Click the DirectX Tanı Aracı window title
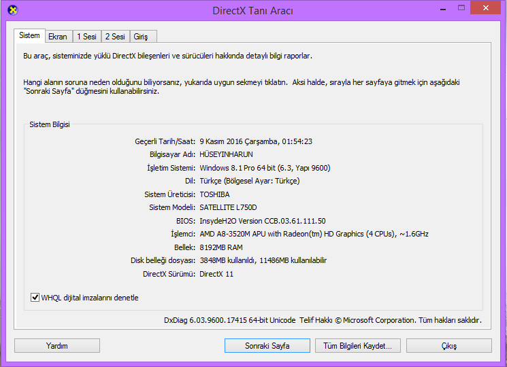 (x=253, y=11)
